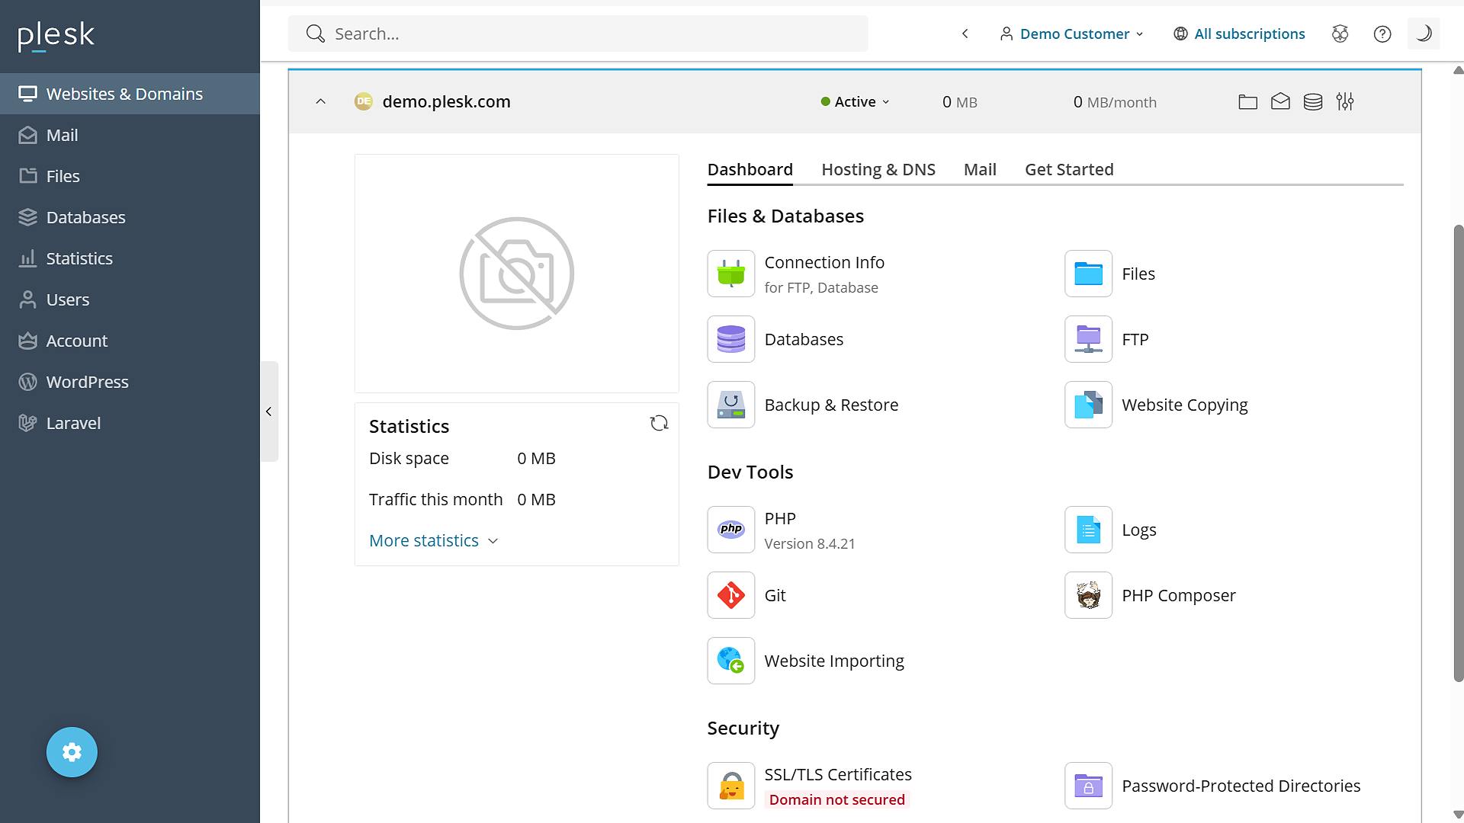Click the PHP Composer label
Image resolution: width=1464 pixels, height=823 pixels.
pyautogui.click(x=1178, y=595)
